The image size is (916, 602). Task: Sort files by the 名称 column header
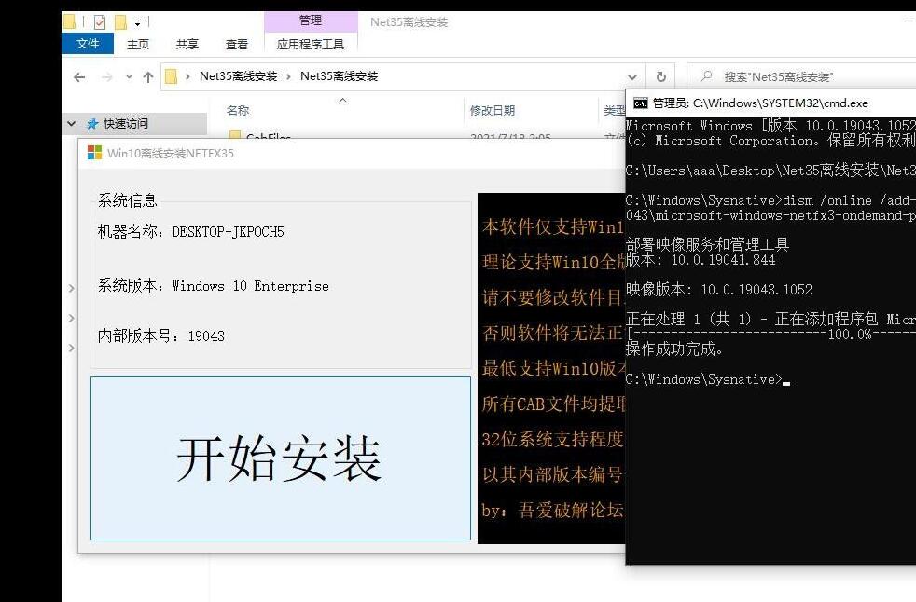238,110
